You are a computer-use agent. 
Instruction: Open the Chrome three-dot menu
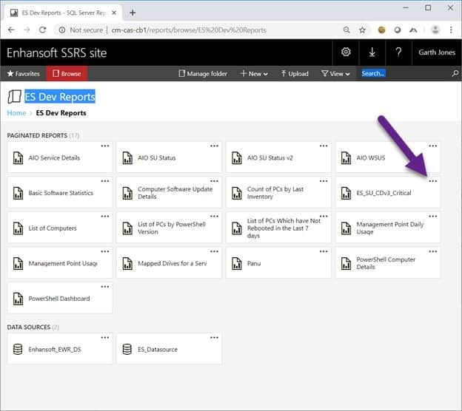451,30
